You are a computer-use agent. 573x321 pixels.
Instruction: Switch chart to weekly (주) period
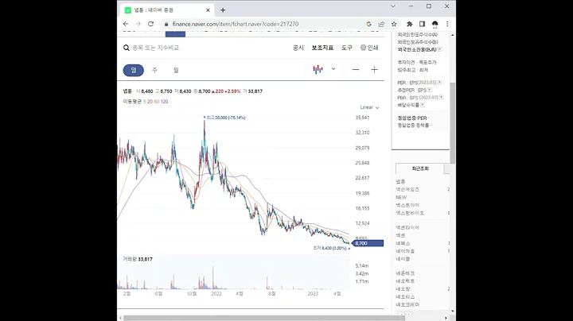[x=154, y=70]
